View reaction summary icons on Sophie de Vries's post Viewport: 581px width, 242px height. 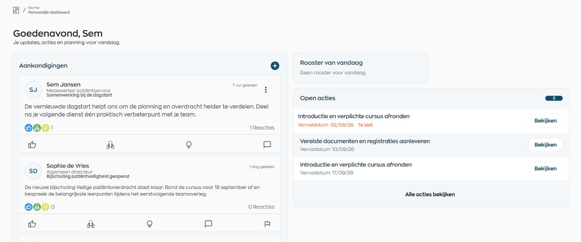(37, 207)
